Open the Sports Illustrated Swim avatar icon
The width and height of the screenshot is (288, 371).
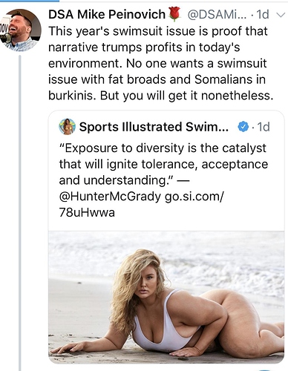(67, 127)
